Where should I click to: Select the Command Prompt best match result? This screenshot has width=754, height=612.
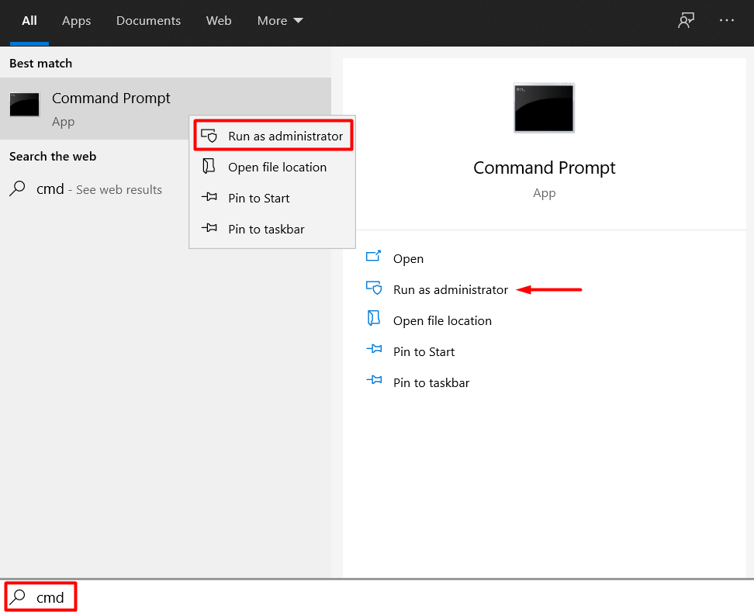pyautogui.click(x=111, y=99)
